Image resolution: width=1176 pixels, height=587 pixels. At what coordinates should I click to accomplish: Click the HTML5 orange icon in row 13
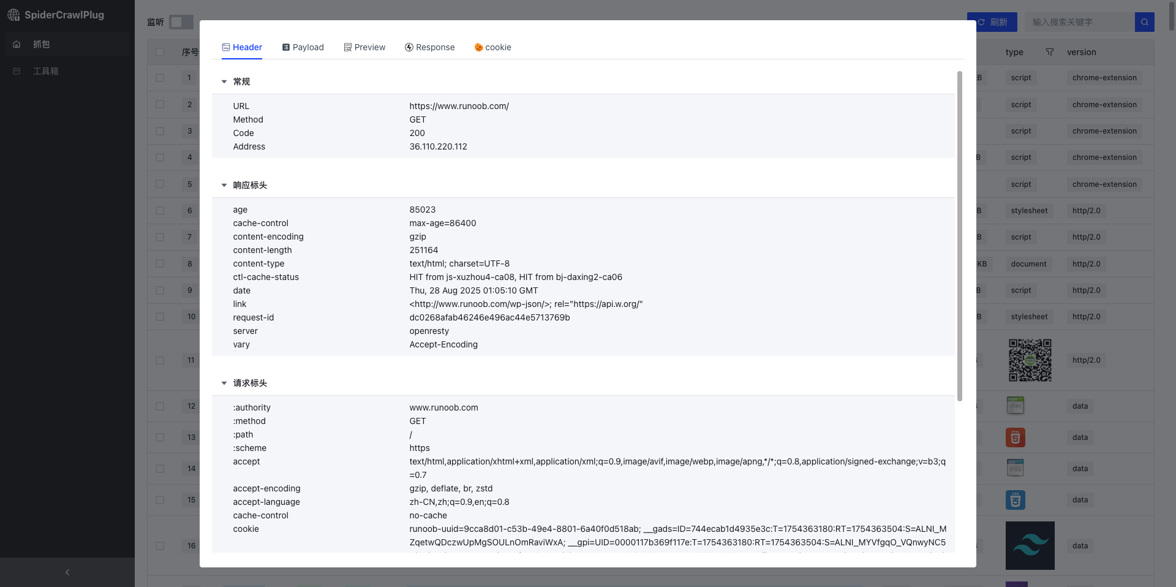(x=1015, y=437)
